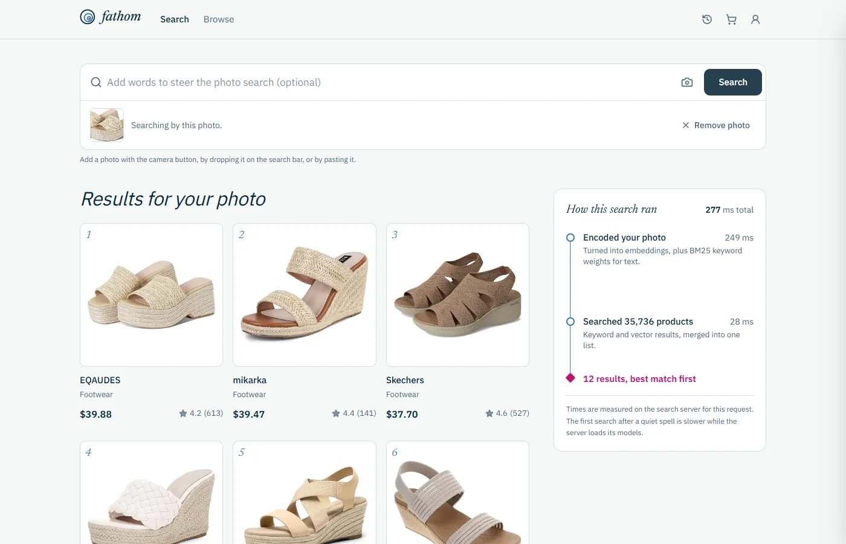Click the mikarka brand name

tap(250, 380)
